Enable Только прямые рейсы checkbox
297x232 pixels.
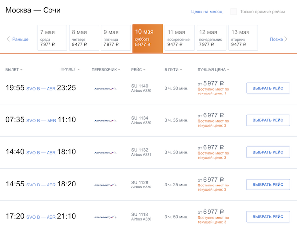pyautogui.click(x=234, y=12)
